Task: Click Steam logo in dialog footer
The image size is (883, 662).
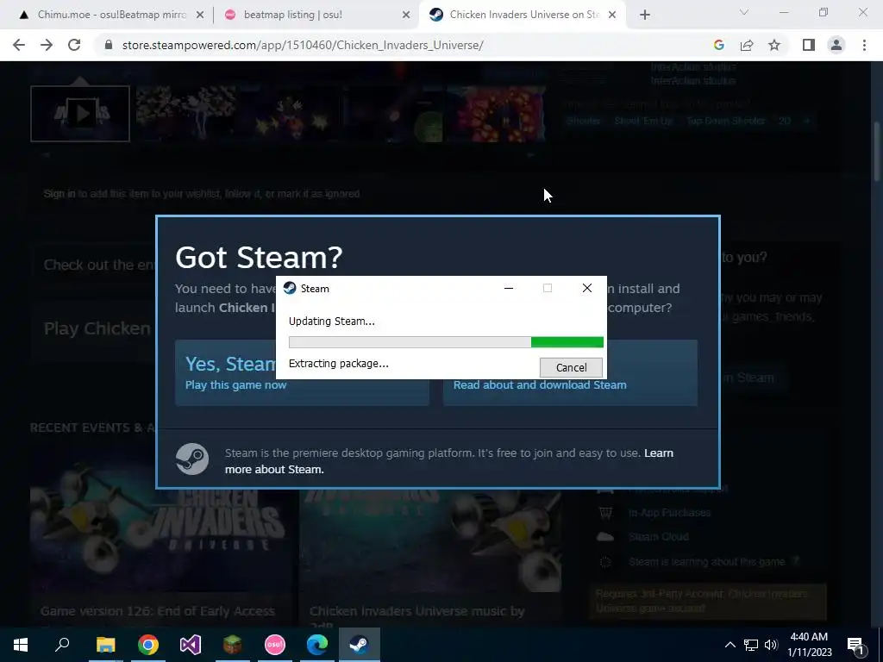Action: click(x=192, y=459)
